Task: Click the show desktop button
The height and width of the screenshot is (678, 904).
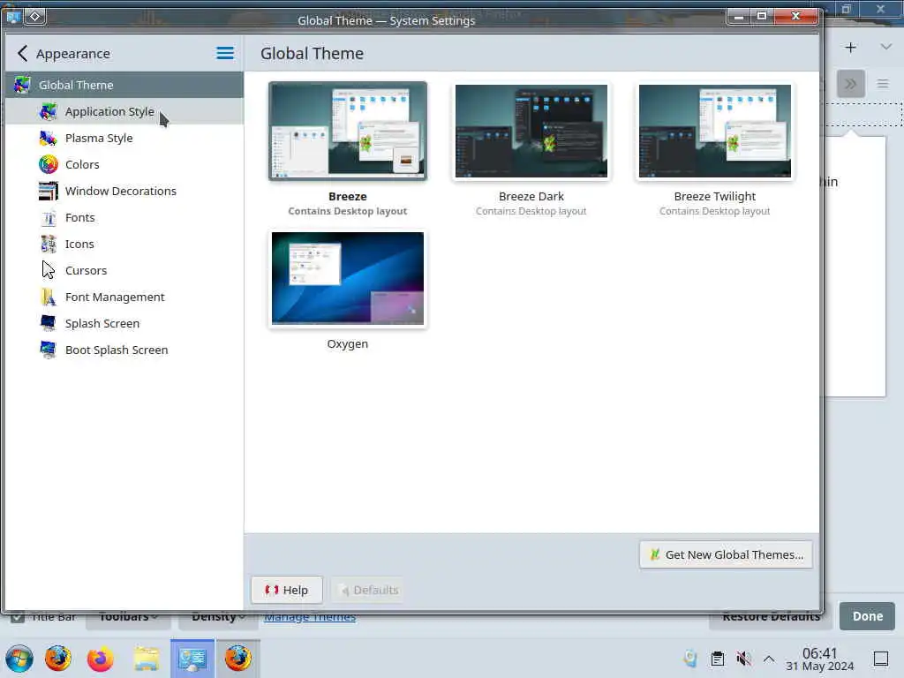Action: [x=881, y=659]
